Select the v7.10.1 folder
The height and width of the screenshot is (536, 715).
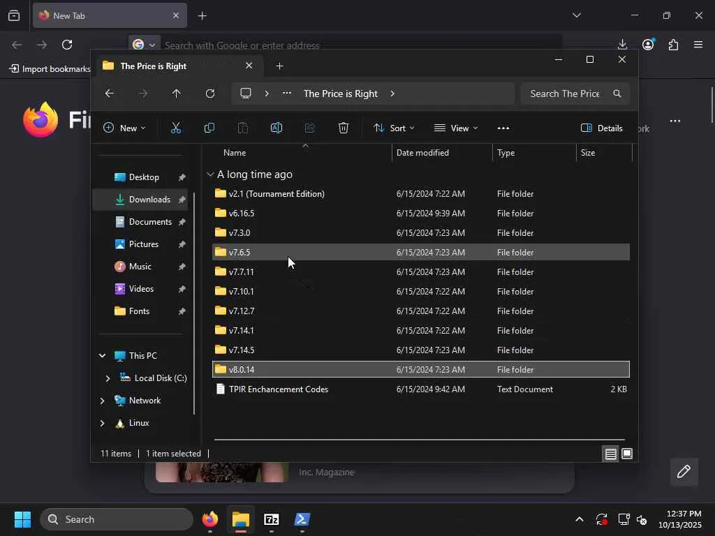[x=421, y=292]
